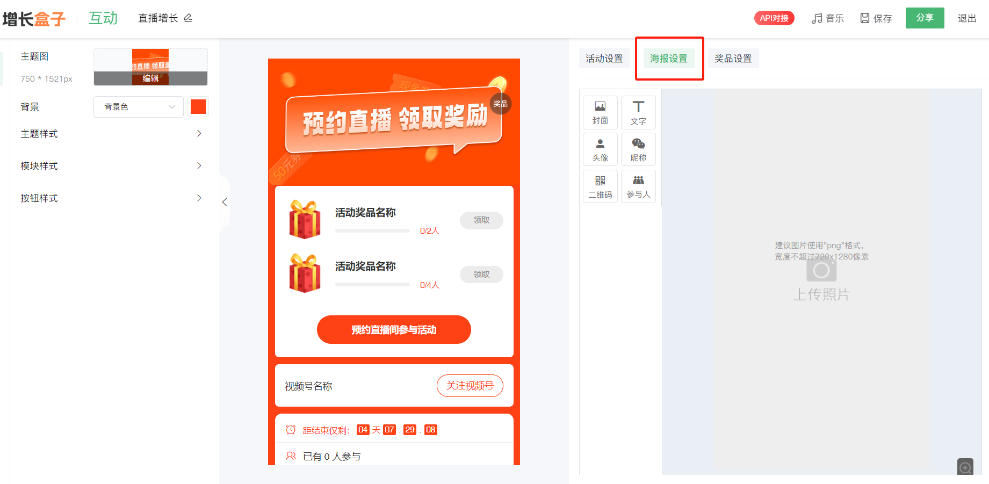Select the 文字 text tool icon
The image size is (989, 484).
pyautogui.click(x=638, y=112)
